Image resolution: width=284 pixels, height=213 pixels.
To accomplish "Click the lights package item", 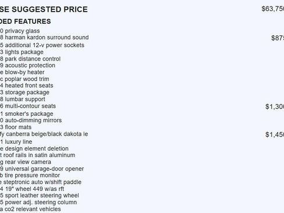I will (22, 52).
